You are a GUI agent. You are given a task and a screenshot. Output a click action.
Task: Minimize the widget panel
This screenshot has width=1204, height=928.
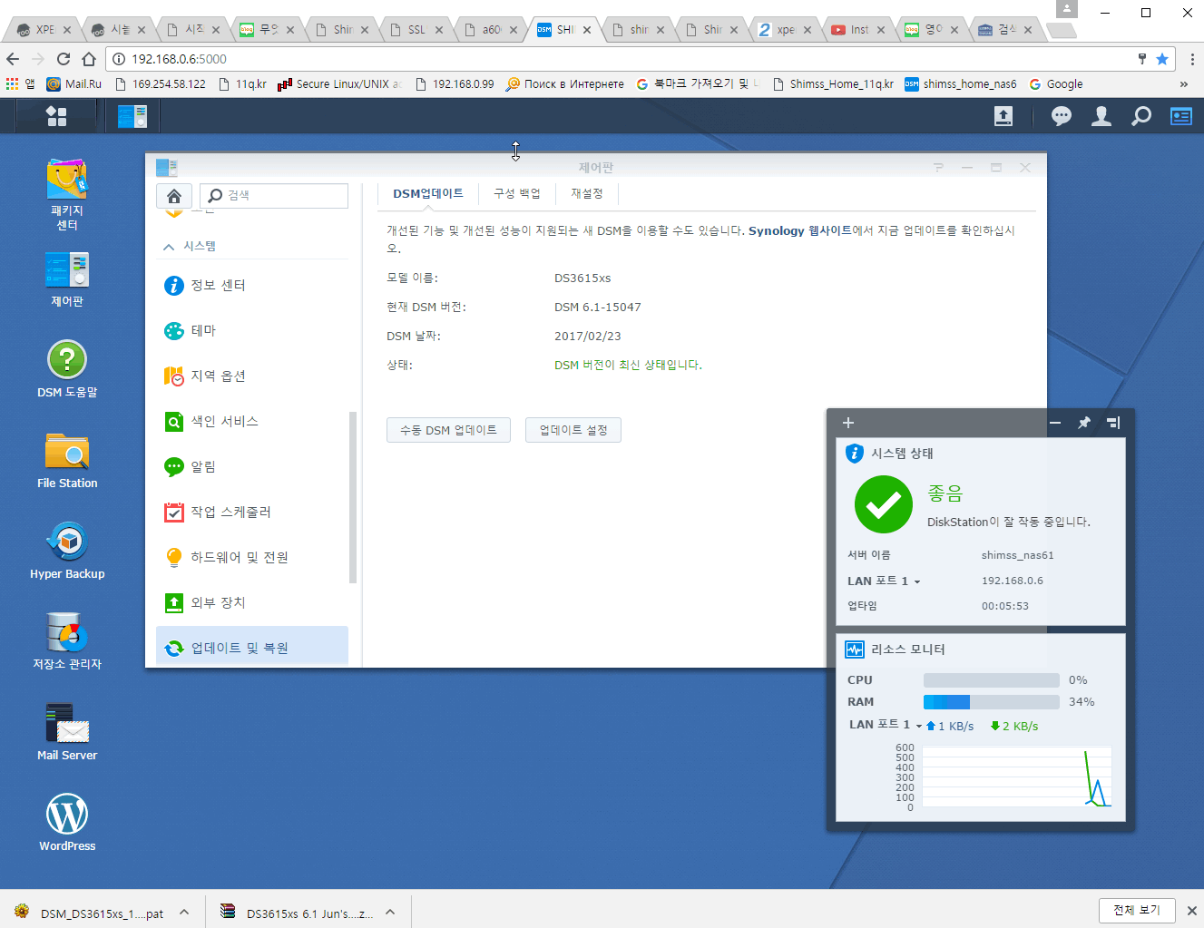click(1055, 423)
